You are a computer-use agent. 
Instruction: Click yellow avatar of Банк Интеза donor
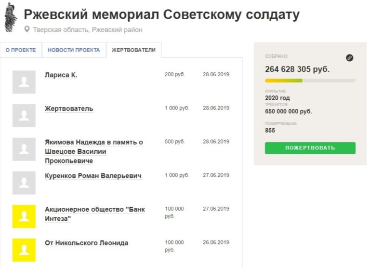click(x=24, y=216)
